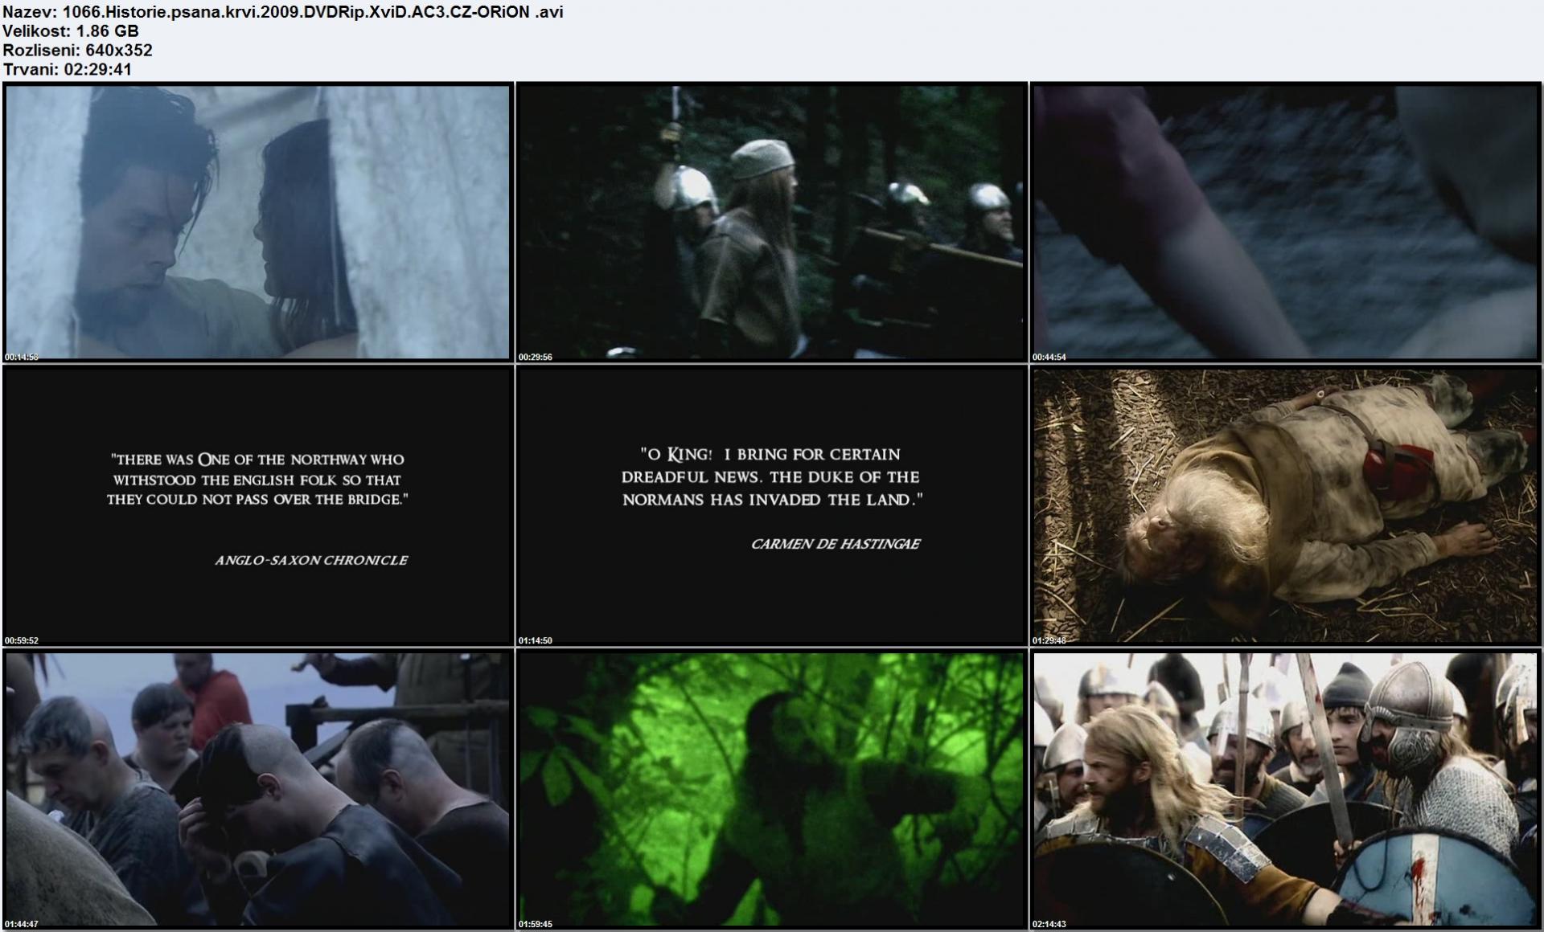Click the 00:29:56 timestamp label
1544x932 pixels.
536,357
